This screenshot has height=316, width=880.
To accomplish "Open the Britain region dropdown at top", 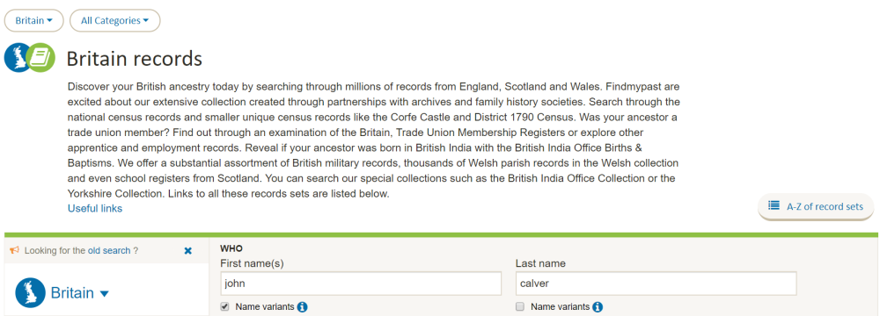I will pos(33,21).
